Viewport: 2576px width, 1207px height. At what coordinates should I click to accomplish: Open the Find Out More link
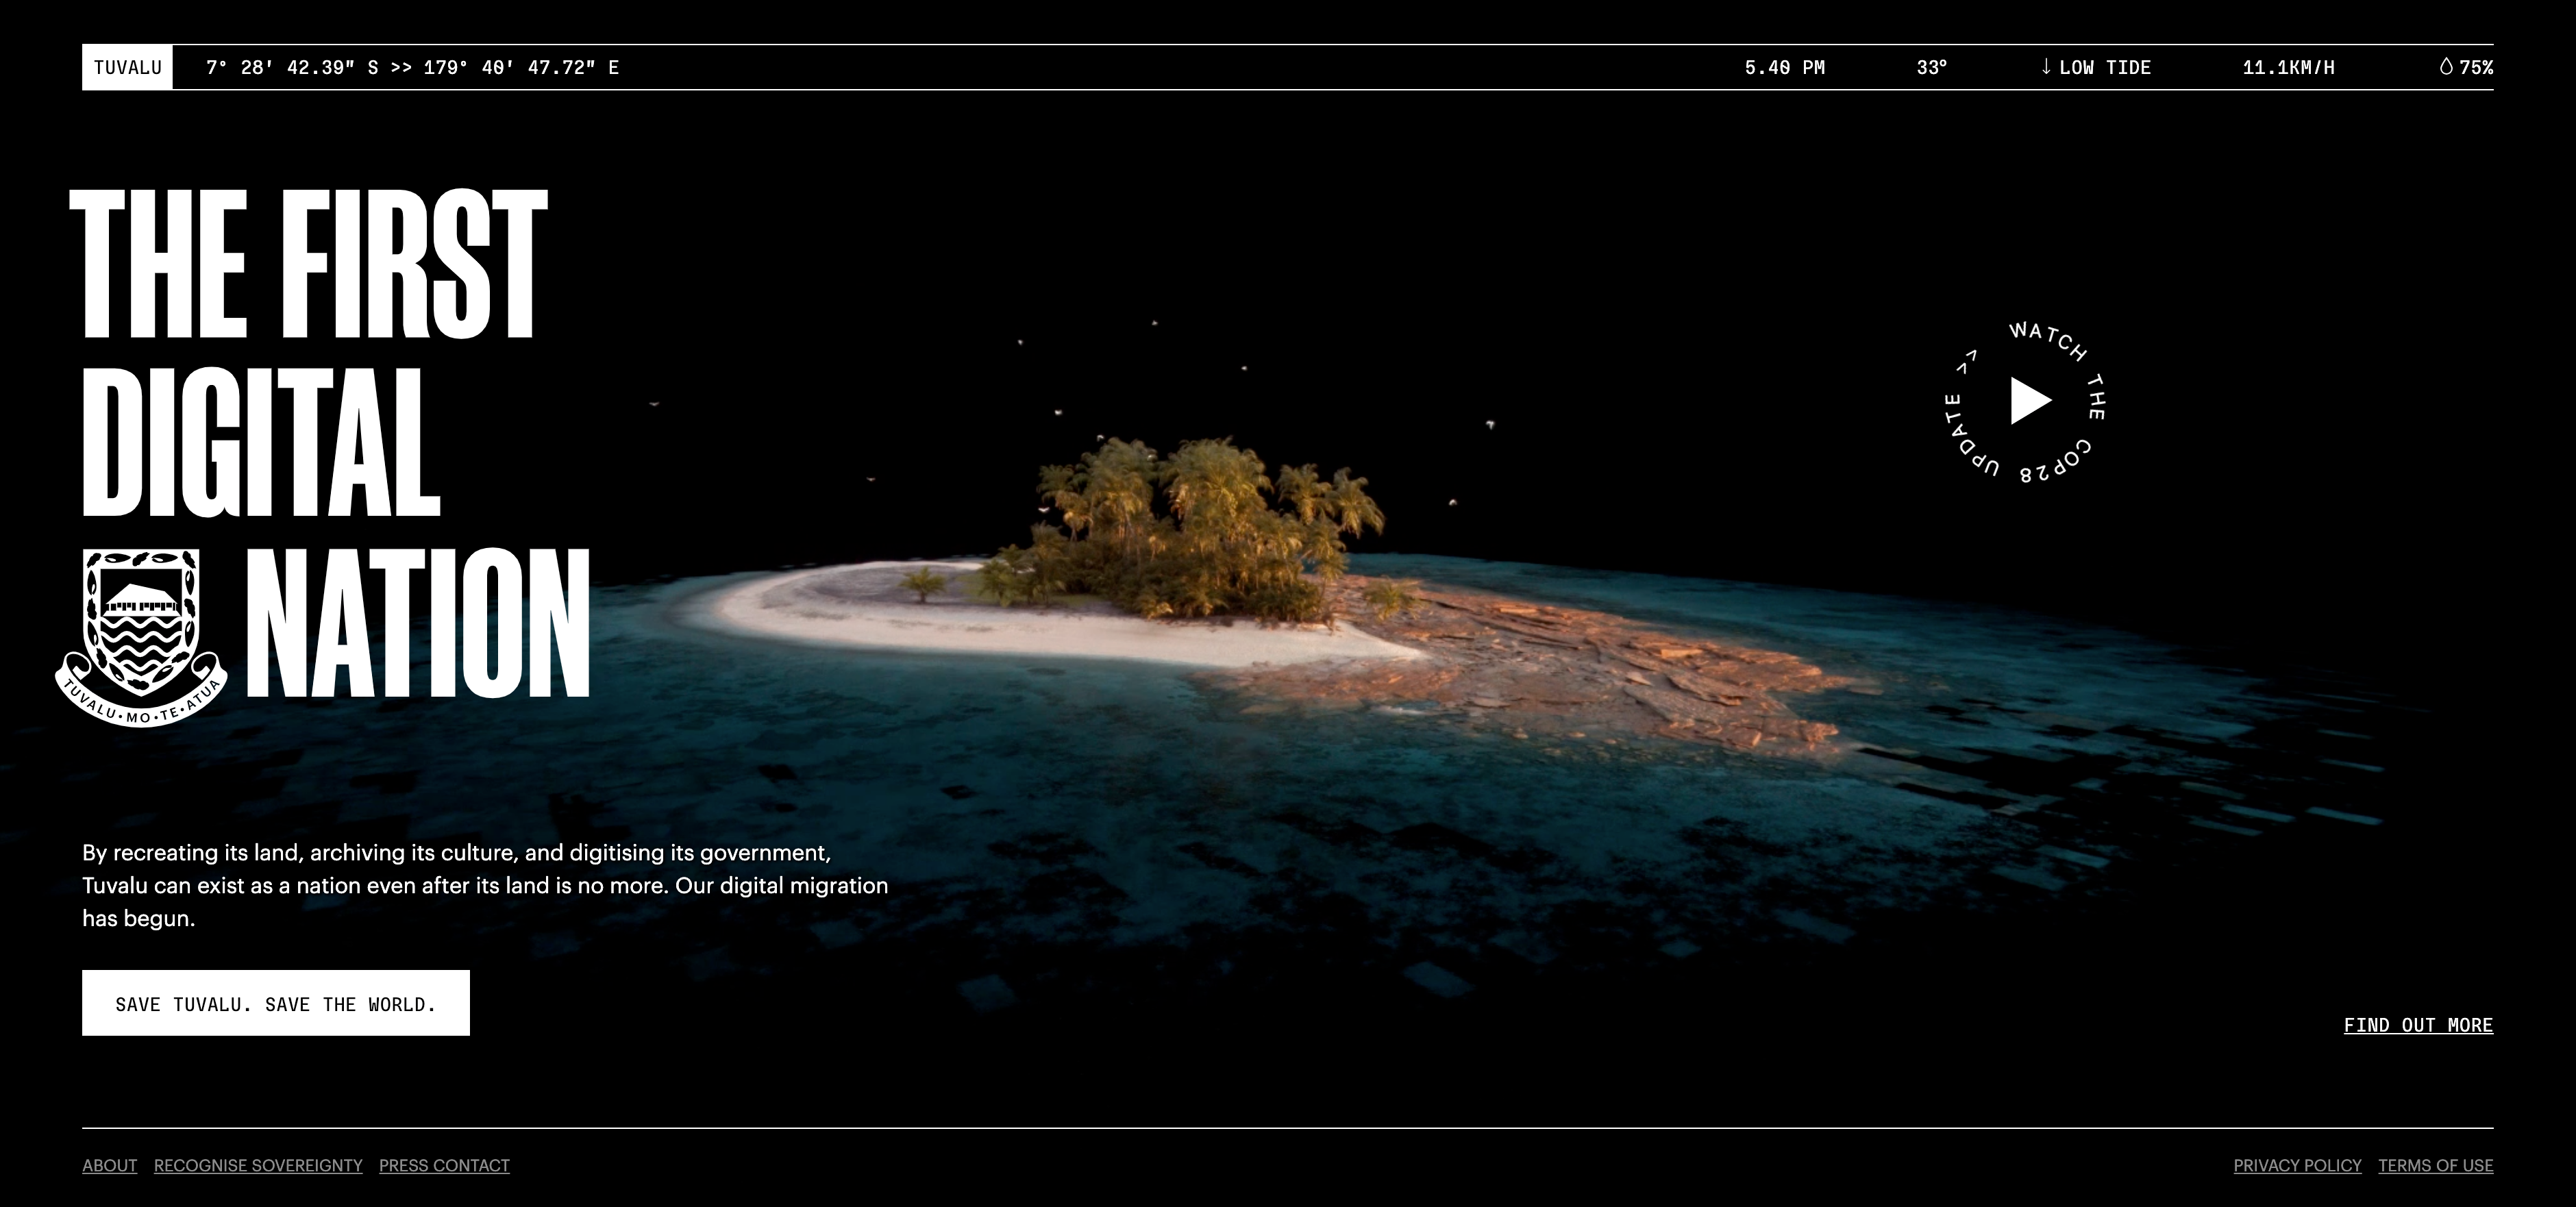2418,1025
